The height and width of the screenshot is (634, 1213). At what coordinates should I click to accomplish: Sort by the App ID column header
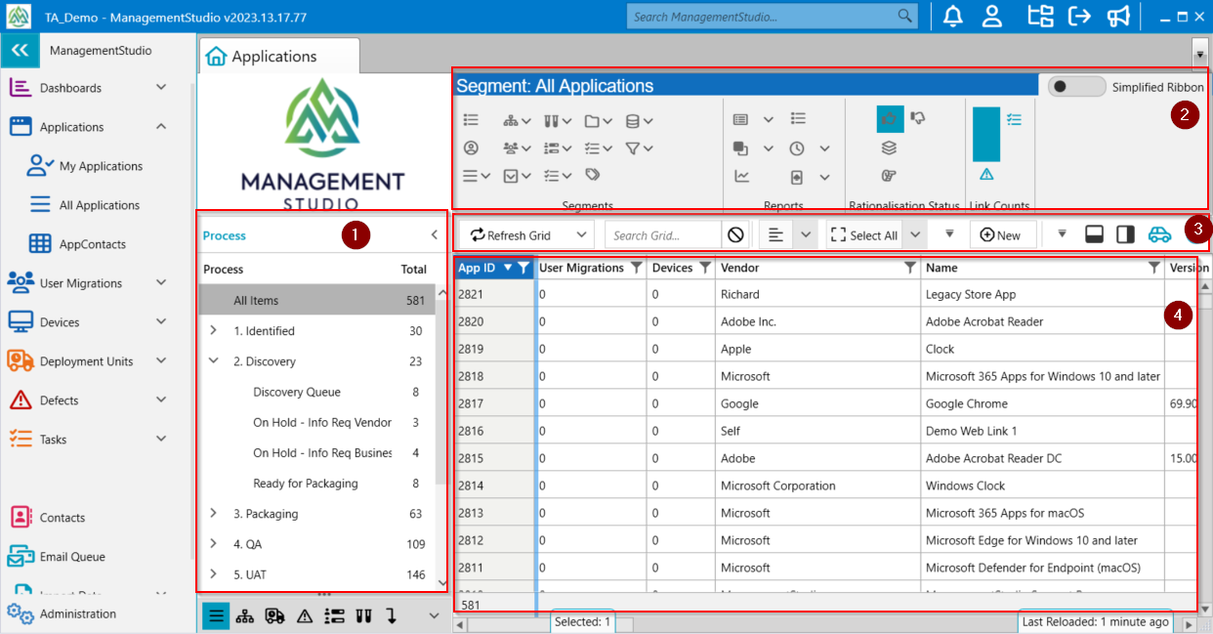pos(477,268)
